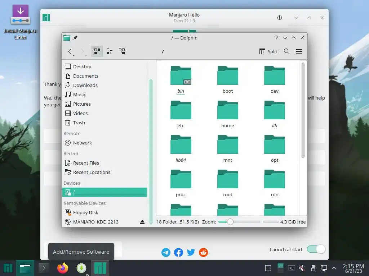Click the location path / breadcrumb
The image size is (369, 276).
point(163,51)
